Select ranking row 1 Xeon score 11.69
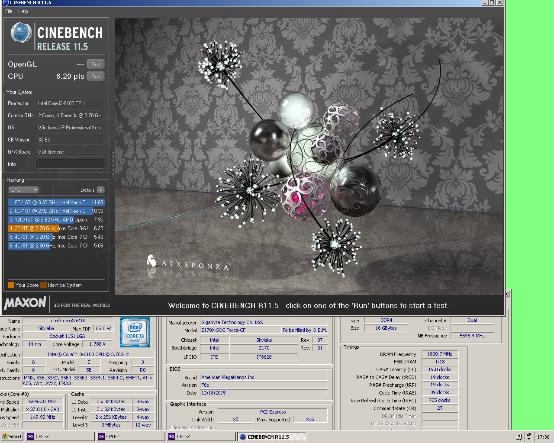 56,202
